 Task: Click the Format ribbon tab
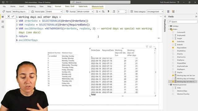click(58, 6)
